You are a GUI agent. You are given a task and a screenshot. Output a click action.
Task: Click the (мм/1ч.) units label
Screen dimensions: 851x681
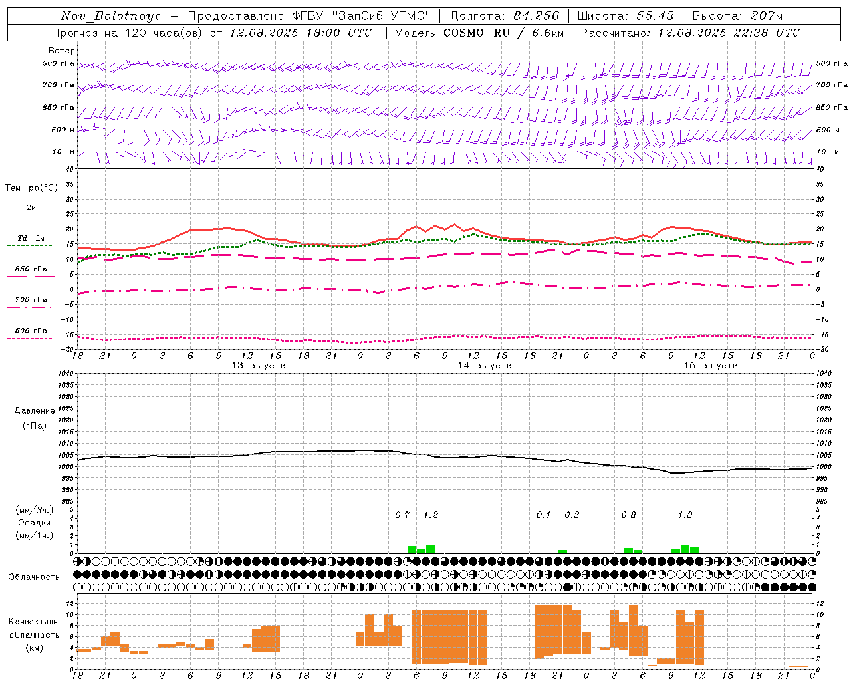tap(34, 535)
